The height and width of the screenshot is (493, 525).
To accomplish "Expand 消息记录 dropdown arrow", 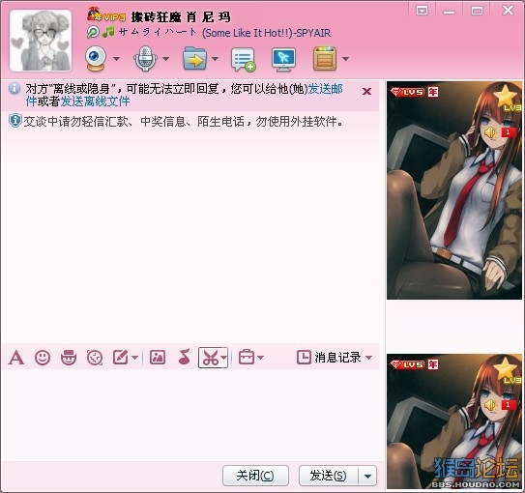I will 369,358.
